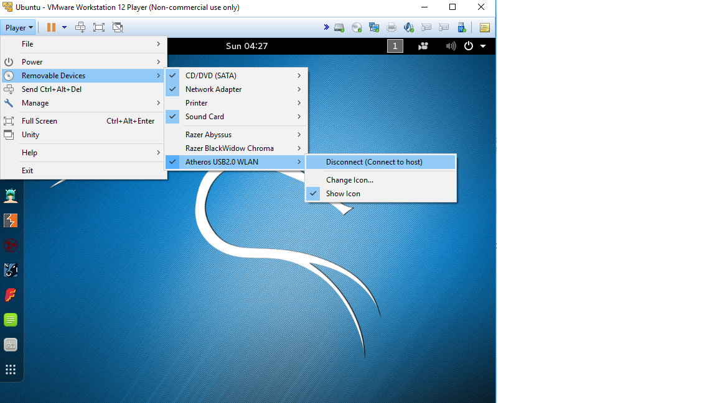
Task: Click the toolbar Unity mode icon
Action: click(x=118, y=27)
